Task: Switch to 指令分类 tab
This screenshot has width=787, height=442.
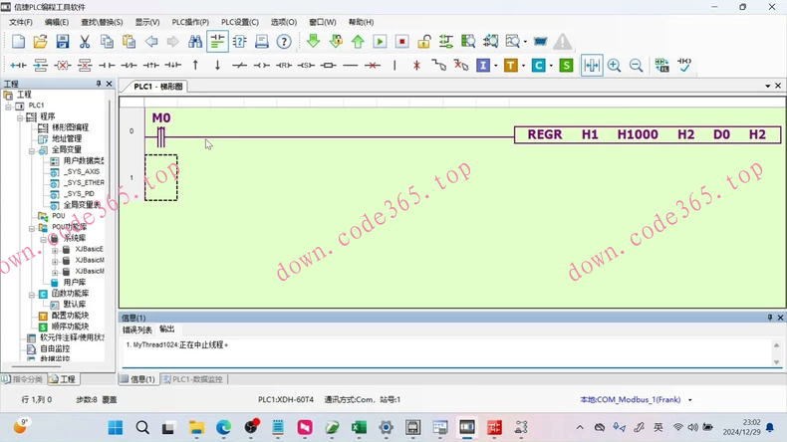Action: (x=23, y=379)
